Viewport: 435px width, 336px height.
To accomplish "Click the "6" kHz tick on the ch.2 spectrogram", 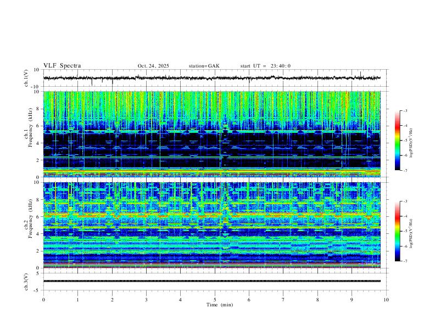I will click(38, 216).
